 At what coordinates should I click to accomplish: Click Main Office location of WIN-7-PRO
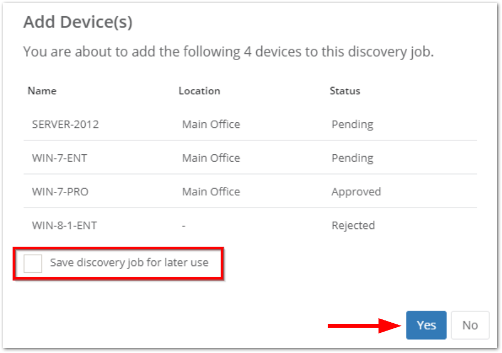(x=211, y=191)
